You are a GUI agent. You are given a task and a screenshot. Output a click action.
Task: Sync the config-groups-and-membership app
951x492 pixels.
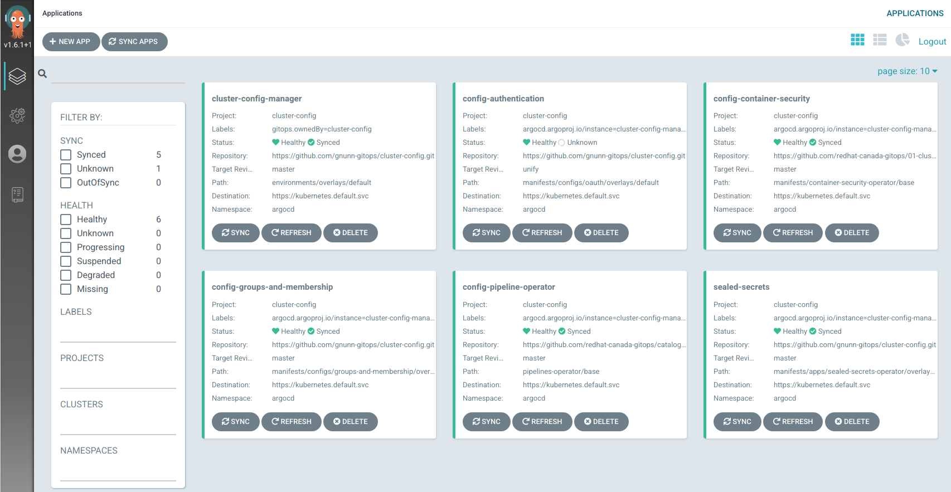point(236,422)
